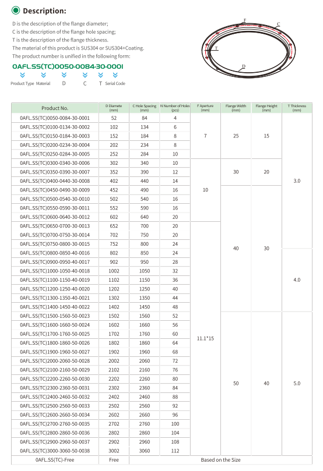Click the thickness value 5.0
Image resolution: width=323 pixels, height=471 pixels.
(x=297, y=384)
